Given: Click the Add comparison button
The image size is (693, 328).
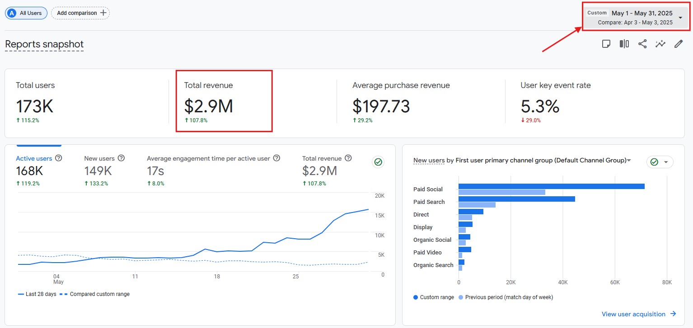Looking at the screenshot, I should pos(80,13).
